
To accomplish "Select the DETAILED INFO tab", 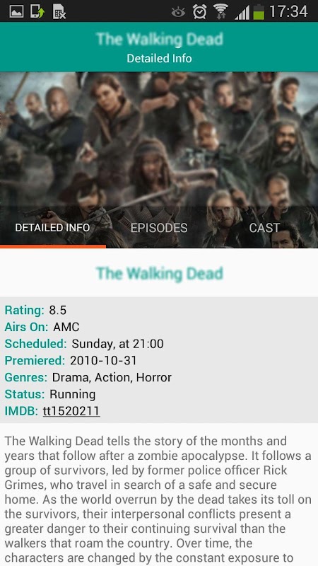I will [52, 228].
